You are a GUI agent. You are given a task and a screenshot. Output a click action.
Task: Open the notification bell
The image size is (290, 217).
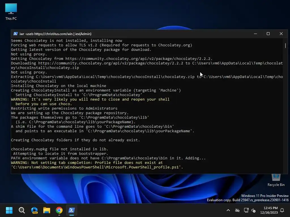pos(282,210)
